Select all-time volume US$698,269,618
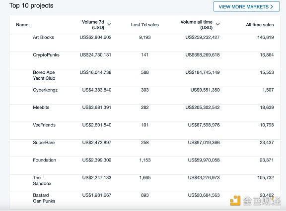The width and height of the screenshot is (286, 211). 203,55
